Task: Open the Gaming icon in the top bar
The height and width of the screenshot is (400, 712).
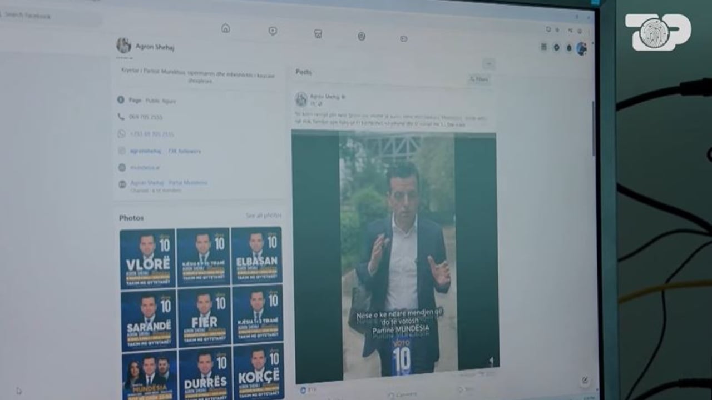Action: [x=404, y=38]
